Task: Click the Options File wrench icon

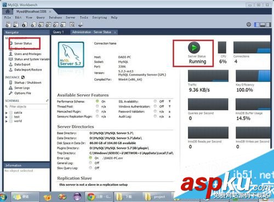Action: 11,93
